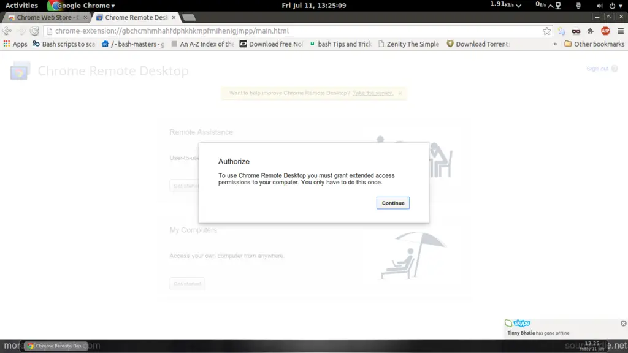This screenshot has width=628, height=353.
Task: Click the 'Tinny Bhatia has gone offline' notification
Action: 538,333
